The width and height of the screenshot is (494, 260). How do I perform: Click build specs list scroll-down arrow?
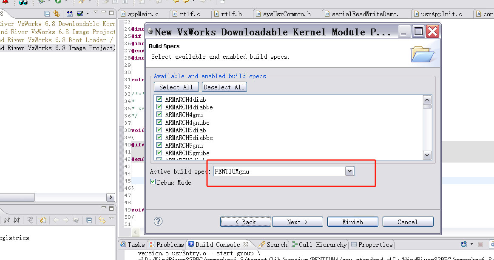(427, 155)
